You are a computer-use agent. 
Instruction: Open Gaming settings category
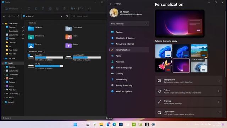(x=129, y=74)
